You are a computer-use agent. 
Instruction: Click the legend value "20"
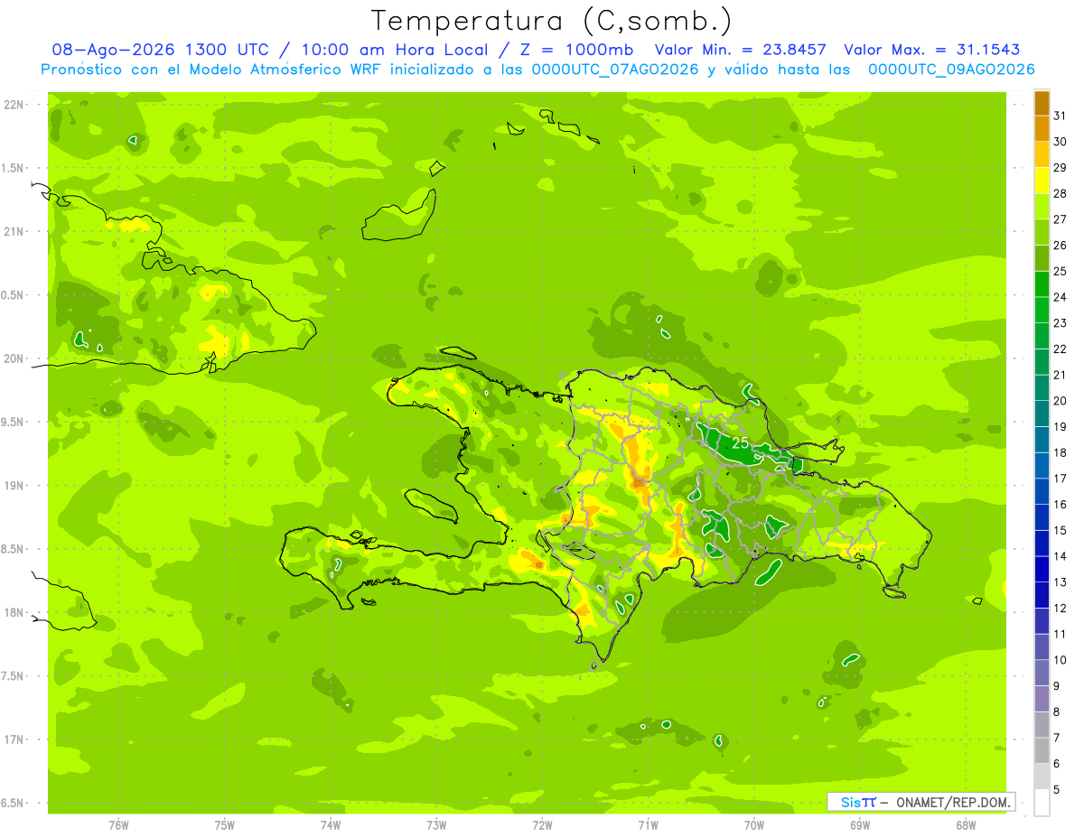pyautogui.click(x=1060, y=401)
